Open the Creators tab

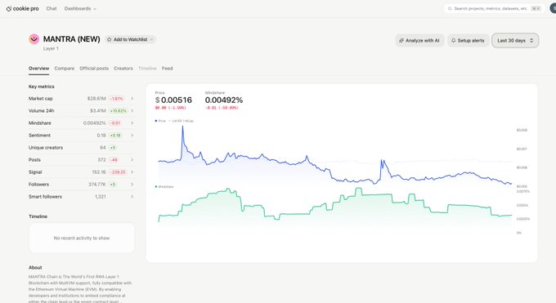[123, 69]
